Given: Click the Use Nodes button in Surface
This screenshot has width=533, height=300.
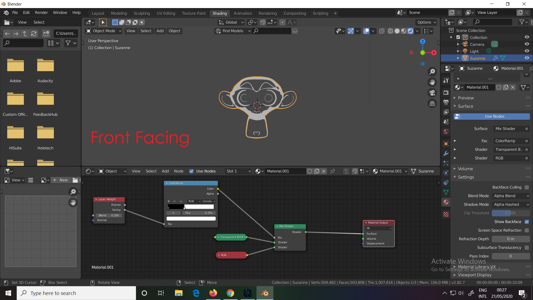Looking at the screenshot, I should (x=492, y=116).
